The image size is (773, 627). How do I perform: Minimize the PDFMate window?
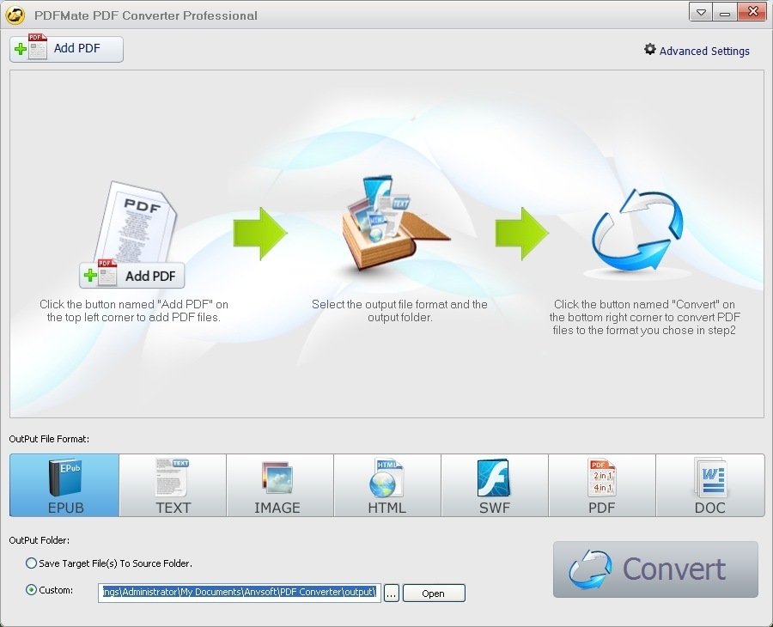(x=726, y=13)
